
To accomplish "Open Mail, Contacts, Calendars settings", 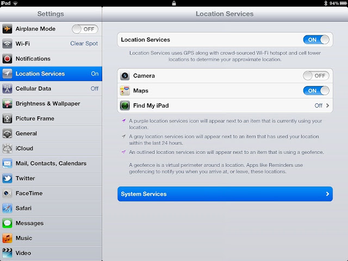I will point(51,163).
